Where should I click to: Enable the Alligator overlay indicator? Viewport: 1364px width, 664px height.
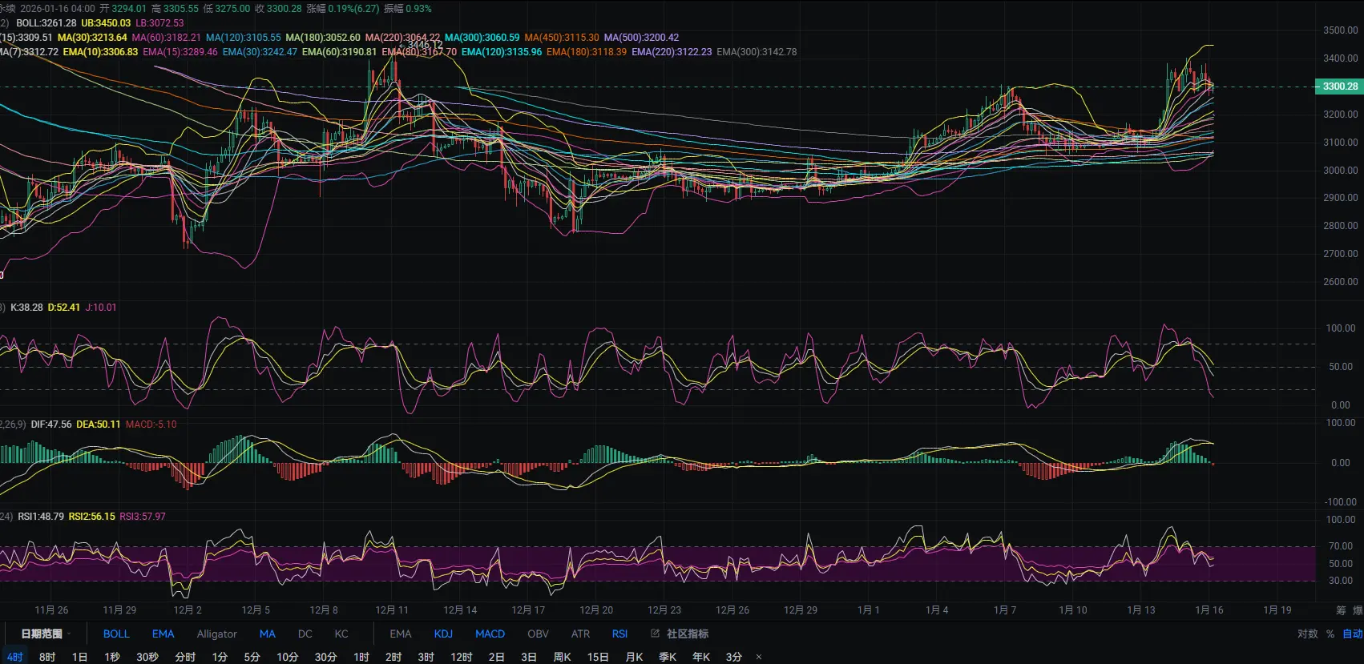pyautogui.click(x=216, y=634)
